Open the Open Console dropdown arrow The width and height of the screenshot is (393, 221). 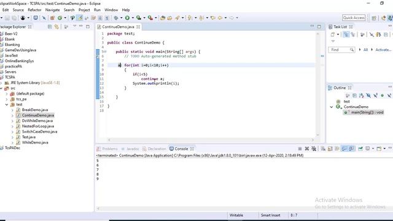(x=384, y=149)
